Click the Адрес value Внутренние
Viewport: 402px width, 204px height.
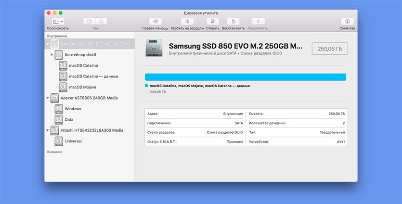click(x=233, y=114)
